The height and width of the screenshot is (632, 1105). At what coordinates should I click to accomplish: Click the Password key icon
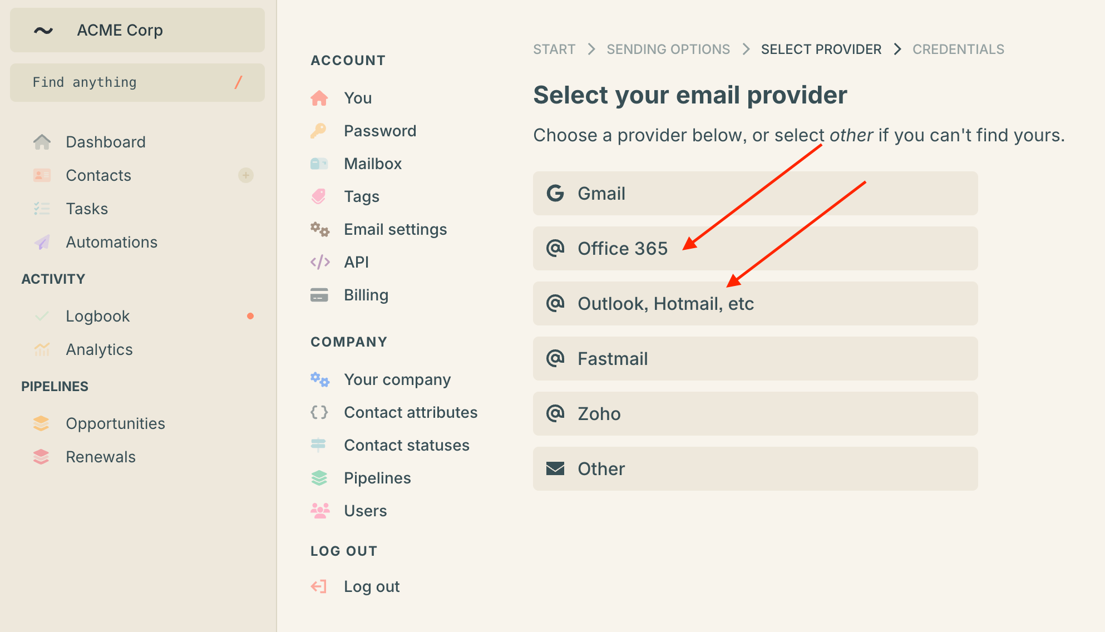coord(319,131)
